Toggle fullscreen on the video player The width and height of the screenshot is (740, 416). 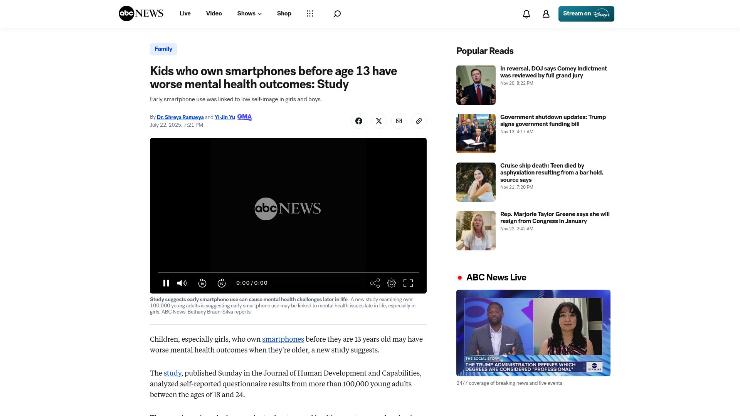click(408, 283)
